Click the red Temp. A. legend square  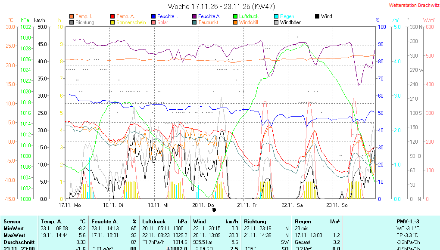pos(112,16)
